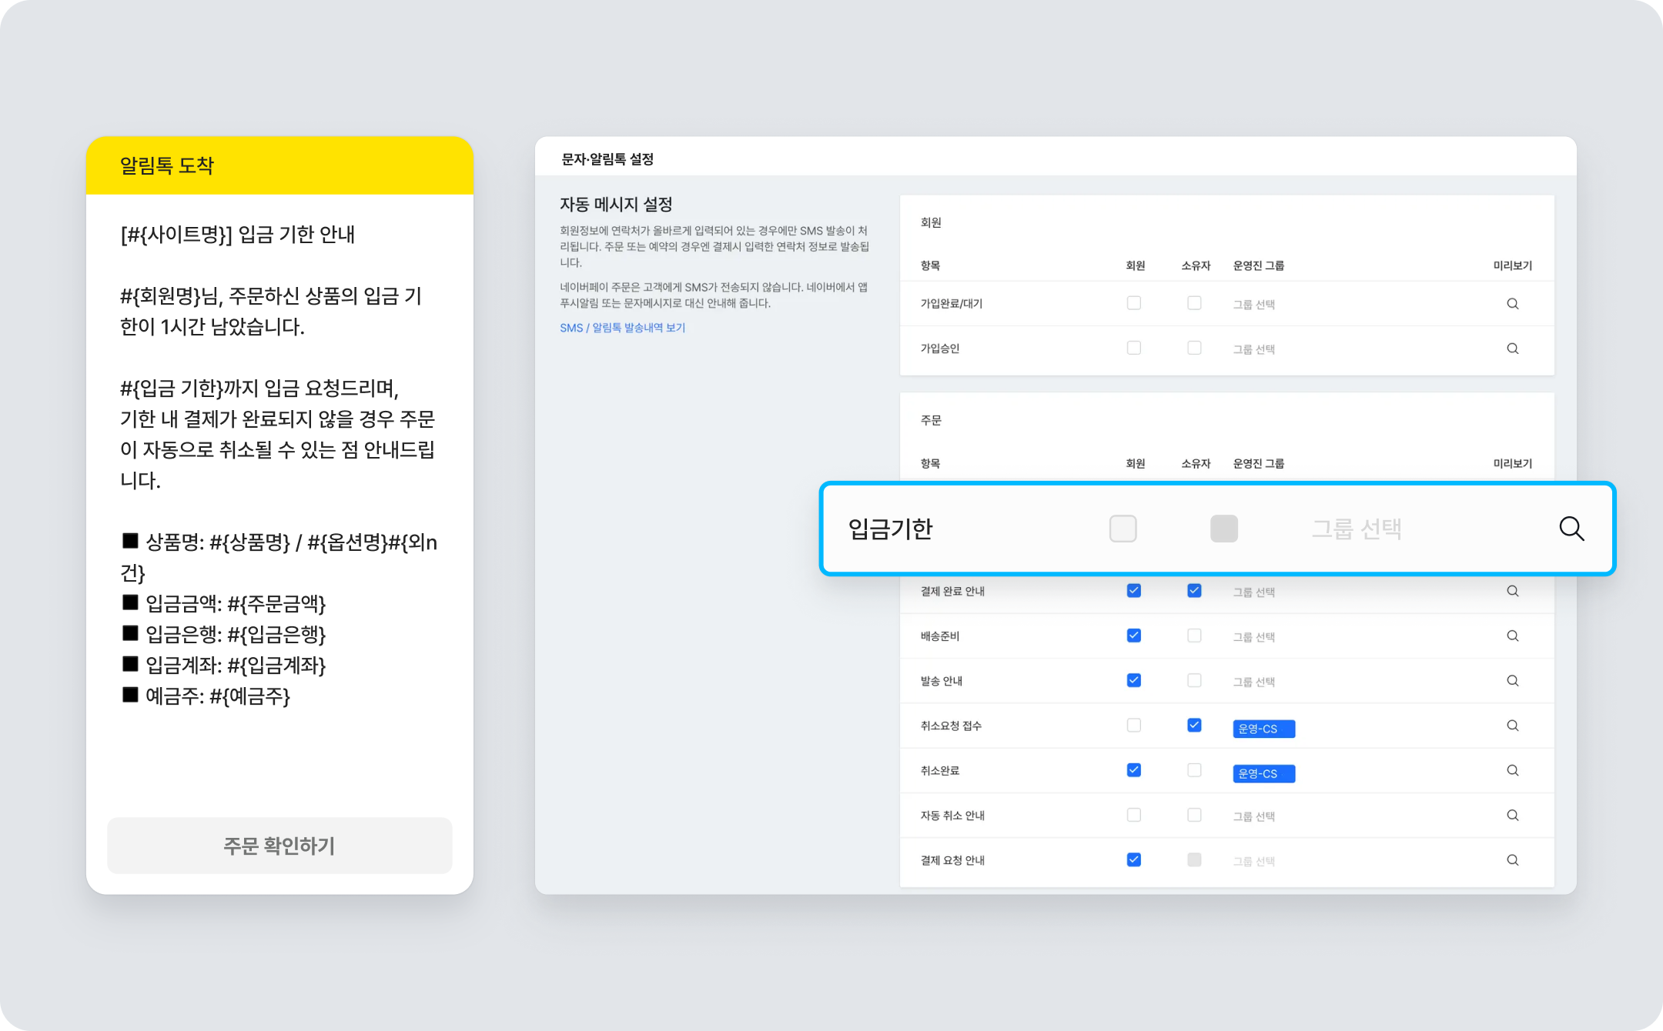The height and width of the screenshot is (1031, 1663).
Task: Open 그룹 선택 for 자동 취소 안내
Action: click(1253, 816)
